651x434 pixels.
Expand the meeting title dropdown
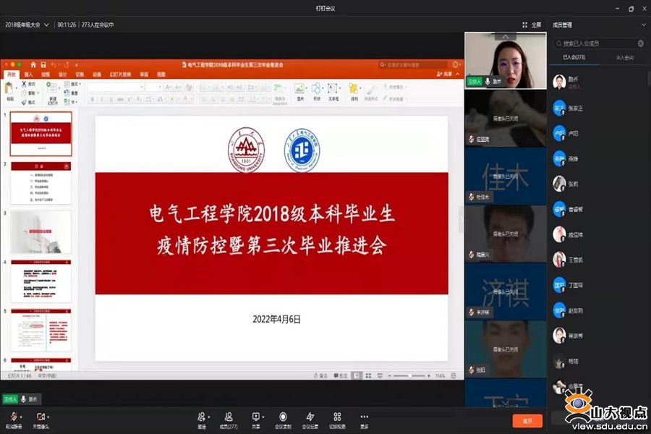coord(46,25)
